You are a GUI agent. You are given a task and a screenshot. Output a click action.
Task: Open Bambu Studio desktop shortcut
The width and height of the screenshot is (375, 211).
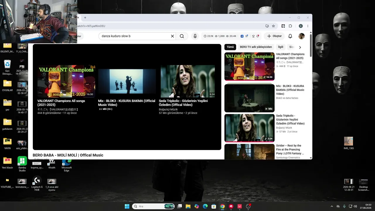[22, 164]
